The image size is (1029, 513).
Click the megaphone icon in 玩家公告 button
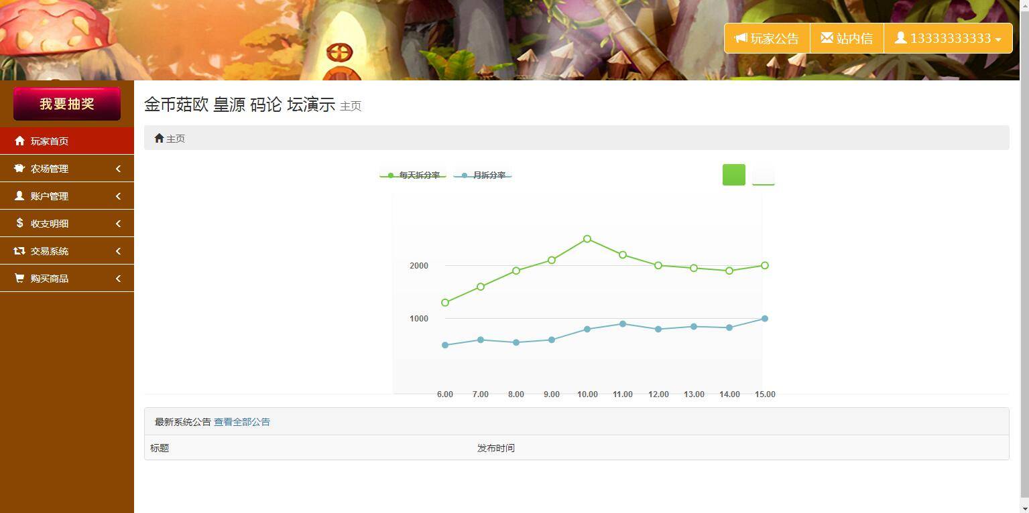[742, 38]
